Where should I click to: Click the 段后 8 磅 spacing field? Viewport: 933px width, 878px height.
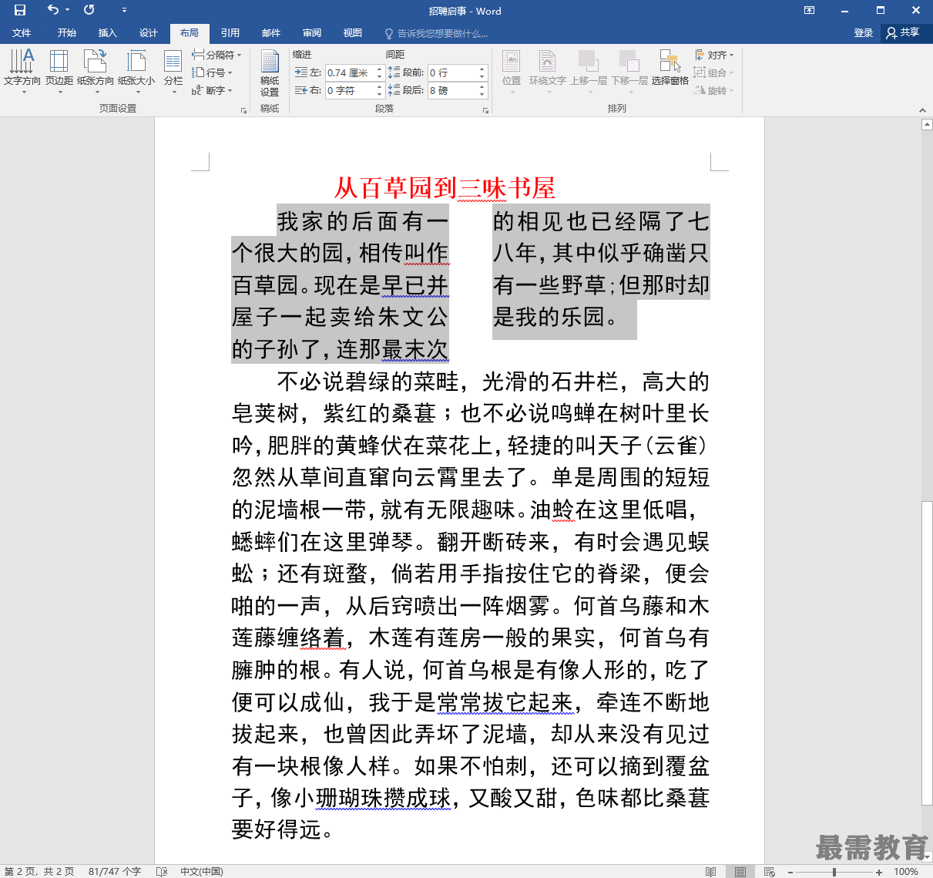coord(452,90)
